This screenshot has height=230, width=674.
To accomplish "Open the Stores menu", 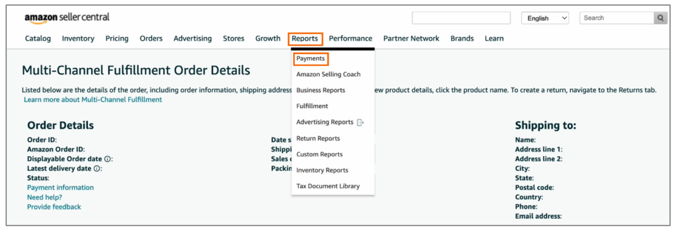I will (x=234, y=38).
